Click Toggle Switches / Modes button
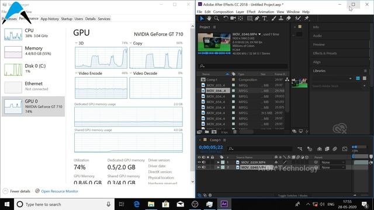 click(293, 195)
